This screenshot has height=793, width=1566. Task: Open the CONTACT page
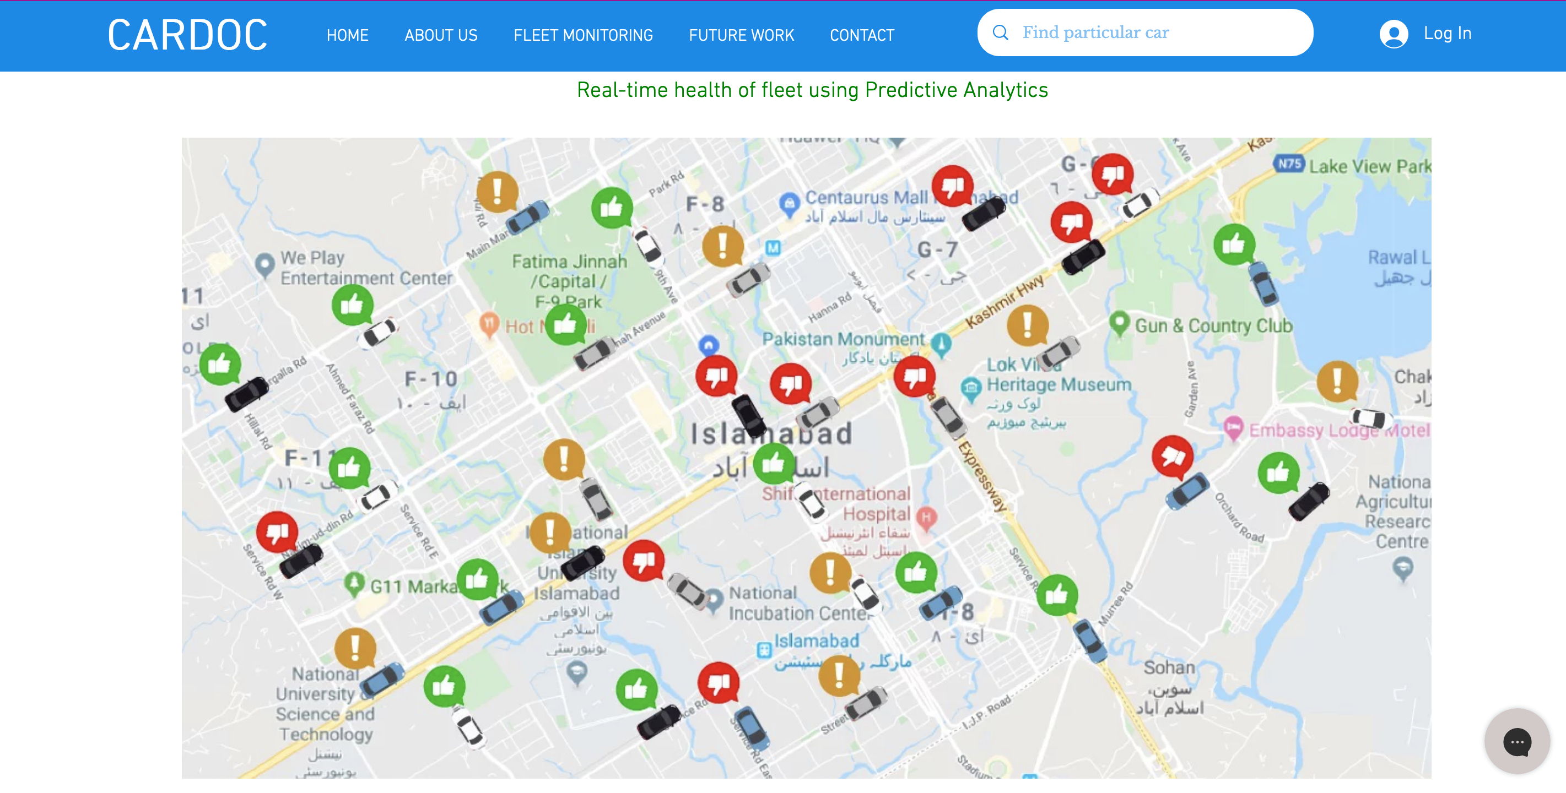pos(861,35)
